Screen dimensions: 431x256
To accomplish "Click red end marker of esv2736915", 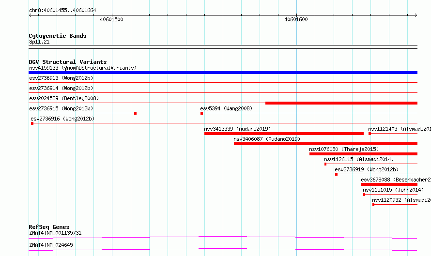I will [135, 113].
